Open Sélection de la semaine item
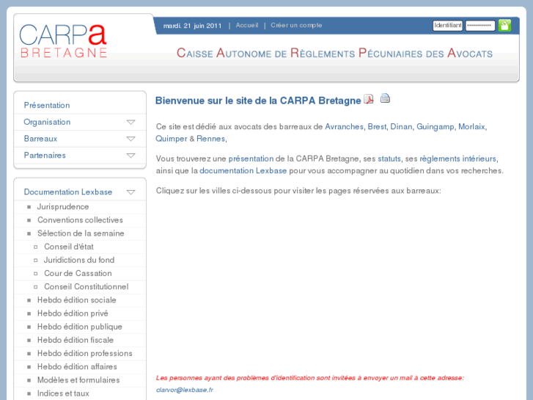This screenshot has width=533, height=400. click(x=81, y=233)
